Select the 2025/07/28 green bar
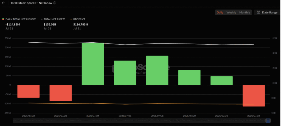 coord(157,70)
